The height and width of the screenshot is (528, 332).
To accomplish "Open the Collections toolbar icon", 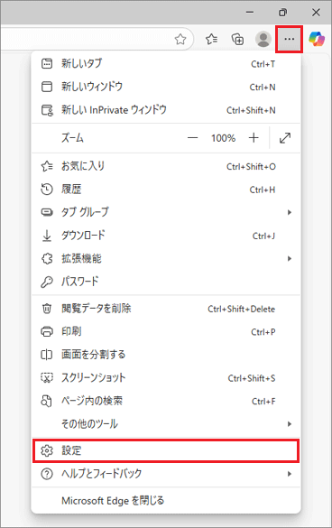I will coord(237,40).
